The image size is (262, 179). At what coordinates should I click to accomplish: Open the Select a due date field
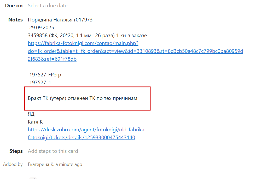click(x=48, y=6)
